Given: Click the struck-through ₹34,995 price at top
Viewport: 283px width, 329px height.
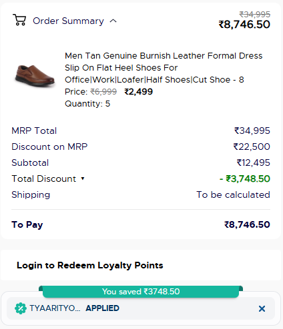Looking at the screenshot, I should tap(255, 15).
